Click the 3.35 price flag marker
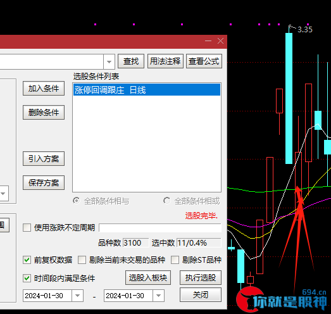The width and height of the screenshot is (331, 314). click(301, 29)
